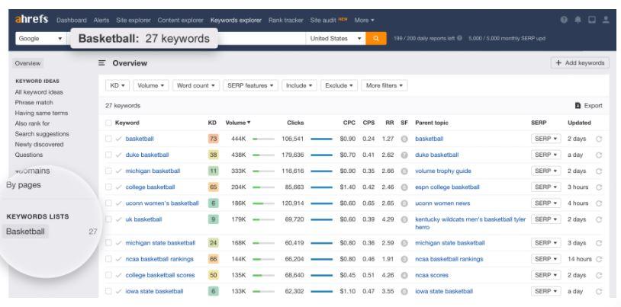Refresh the ncaa basketball rankings row icon
Image resolution: width=621 pixels, height=307 pixels.
[599, 259]
